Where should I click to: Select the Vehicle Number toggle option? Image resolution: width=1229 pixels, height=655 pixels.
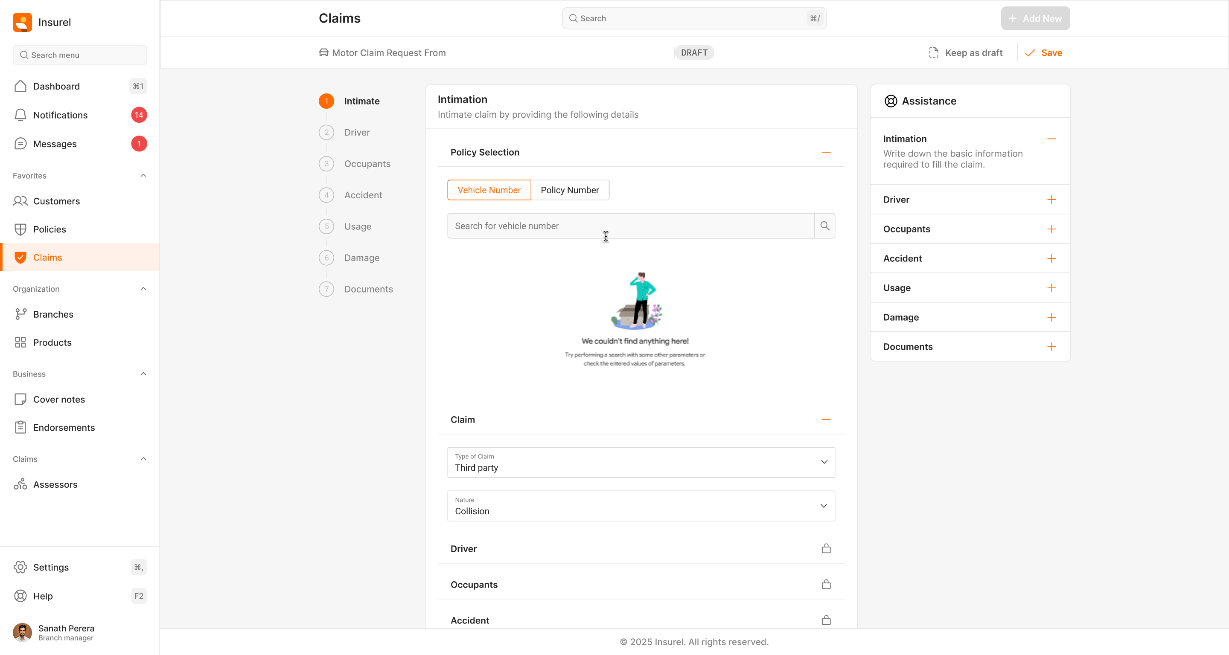click(x=489, y=190)
